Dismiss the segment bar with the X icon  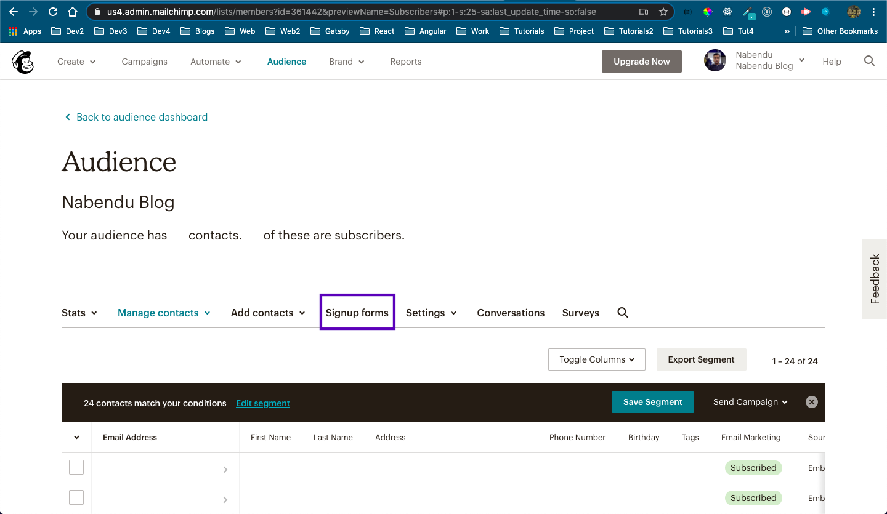[x=812, y=402]
